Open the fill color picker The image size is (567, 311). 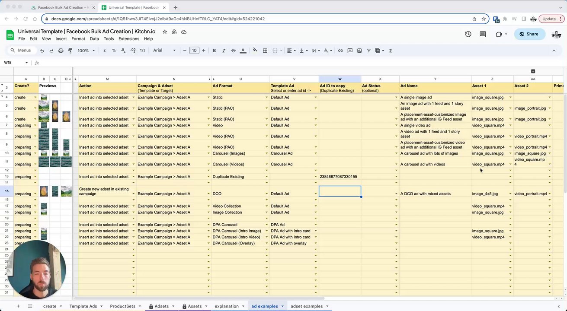tap(255, 51)
